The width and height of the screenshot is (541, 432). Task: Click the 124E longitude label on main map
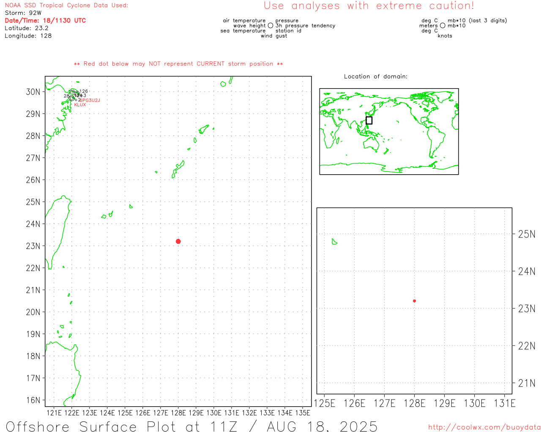point(107,413)
